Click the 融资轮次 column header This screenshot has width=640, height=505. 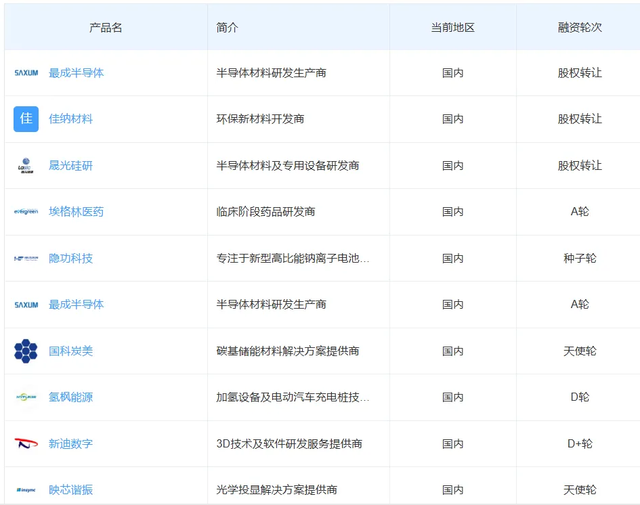[x=580, y=27]
